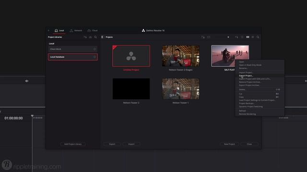Switch Projects to thumbnail grid view
307x172 pixels.
(x=248, y=37)
